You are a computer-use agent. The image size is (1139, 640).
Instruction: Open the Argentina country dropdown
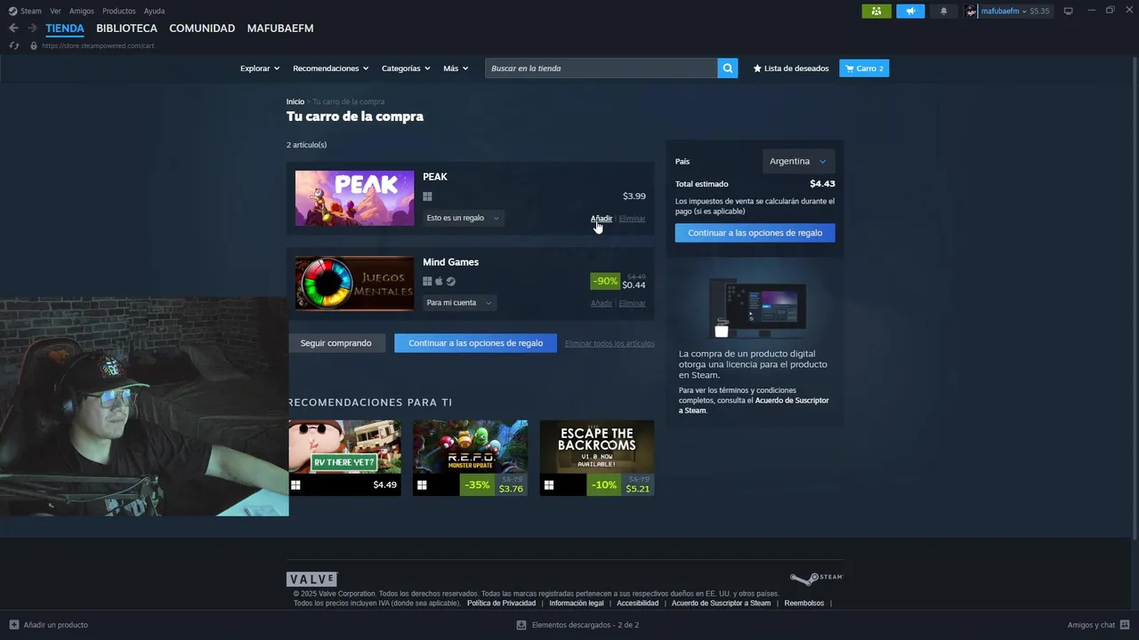point(798,161)
